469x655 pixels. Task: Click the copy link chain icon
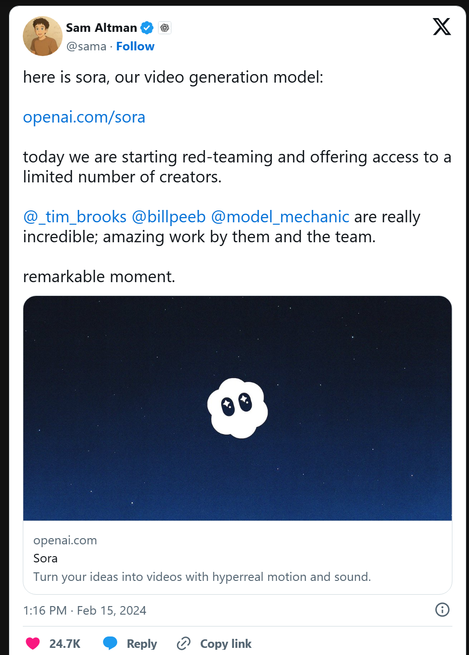(x=184, y=643)
